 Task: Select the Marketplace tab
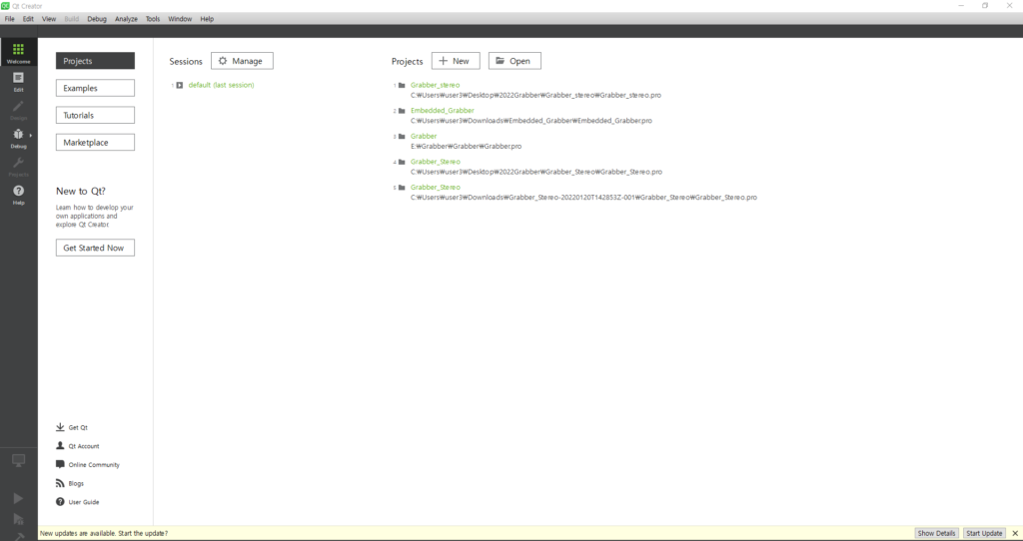[x=95, y=143]
